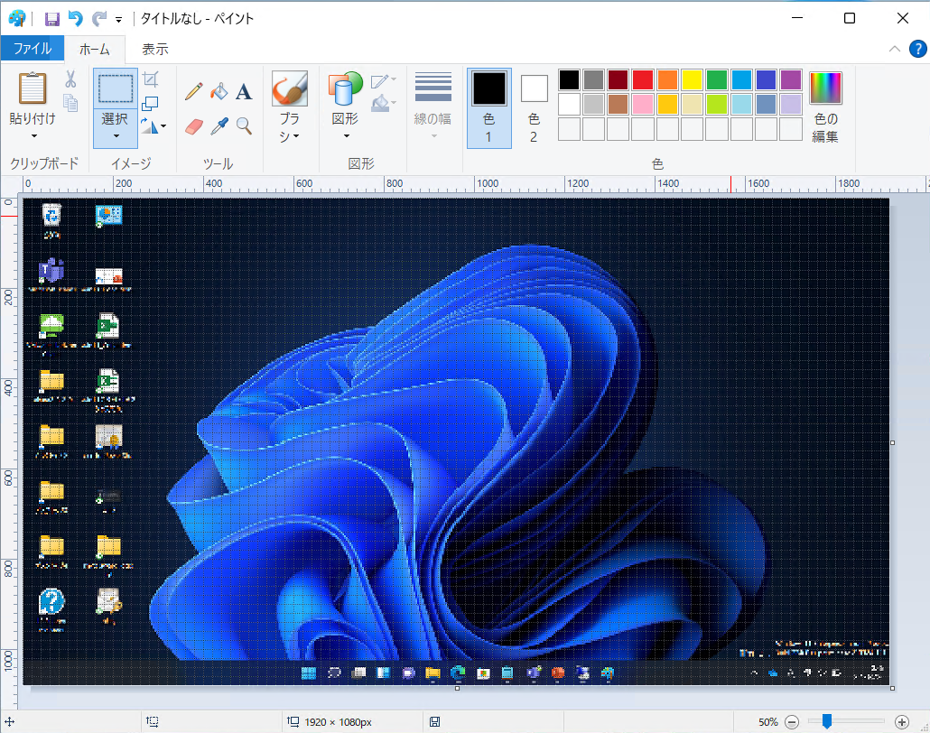Open the Brushes tool icon
930x733 pixels.
pos(290,88)
